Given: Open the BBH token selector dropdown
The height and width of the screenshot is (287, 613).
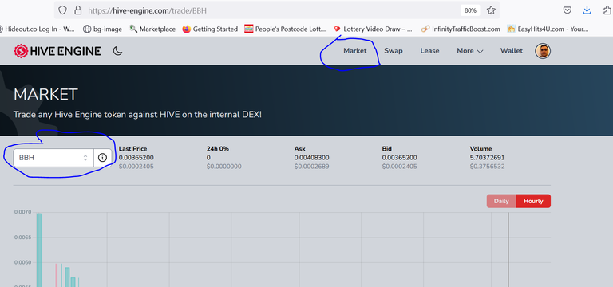Looking at the screenshot, I should tap(53, 158).
